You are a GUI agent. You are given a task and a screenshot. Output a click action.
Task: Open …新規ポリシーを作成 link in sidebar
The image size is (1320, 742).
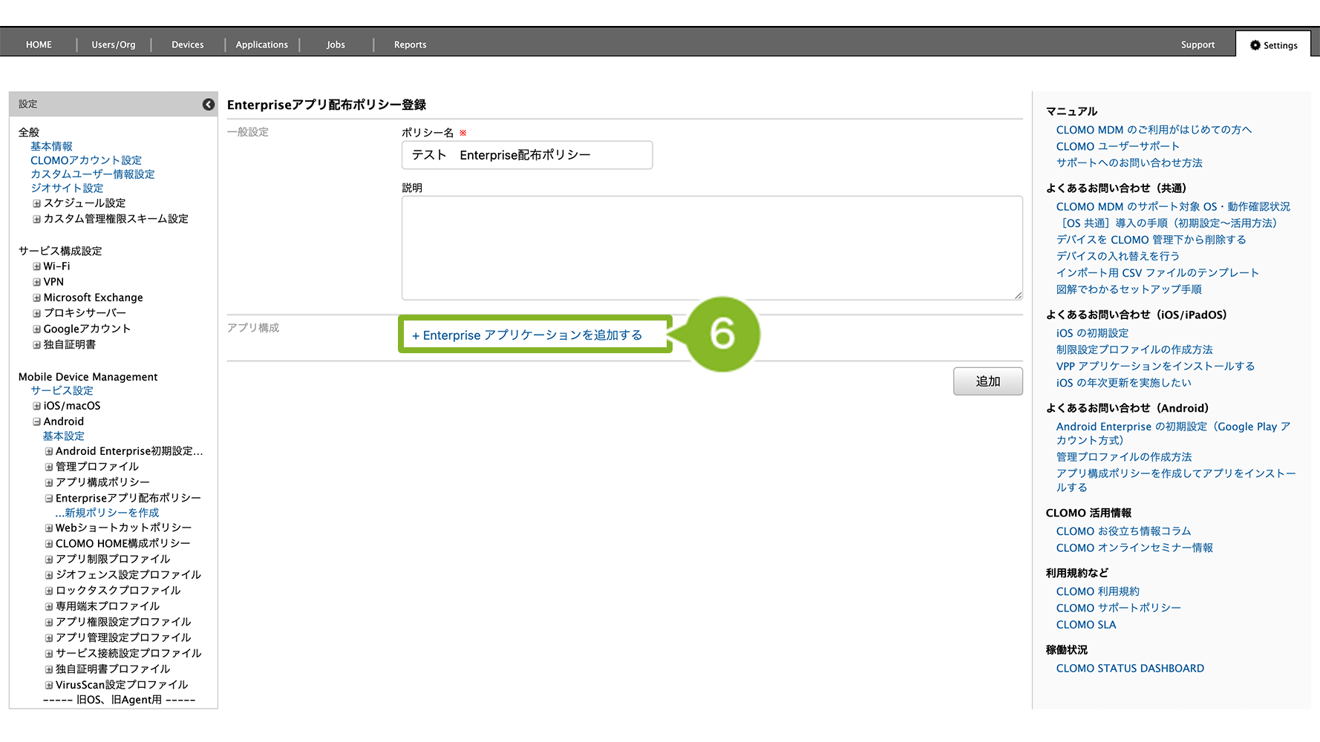[107, 513]
